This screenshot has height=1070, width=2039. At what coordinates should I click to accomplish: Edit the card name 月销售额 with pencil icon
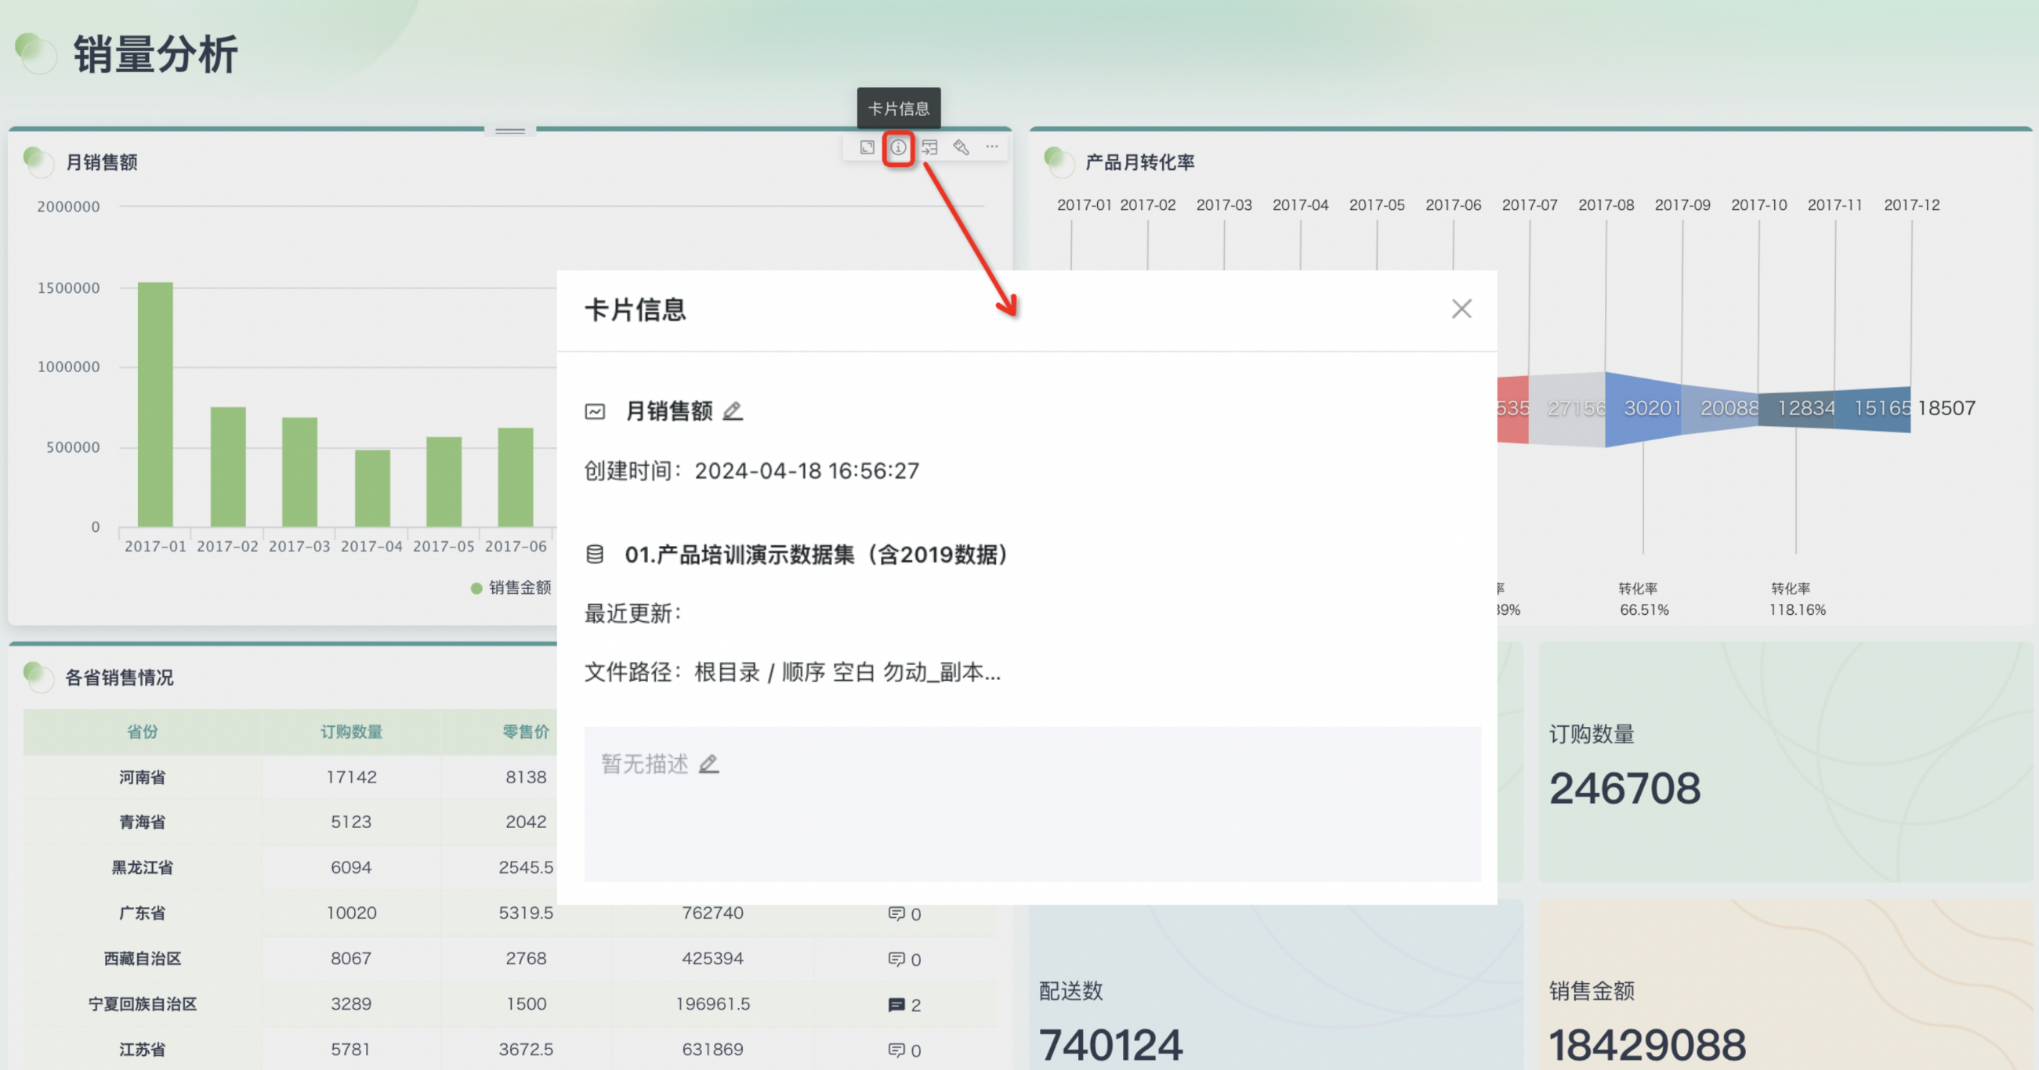[733, 410]
